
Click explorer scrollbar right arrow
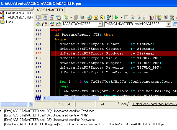[31, 104]
